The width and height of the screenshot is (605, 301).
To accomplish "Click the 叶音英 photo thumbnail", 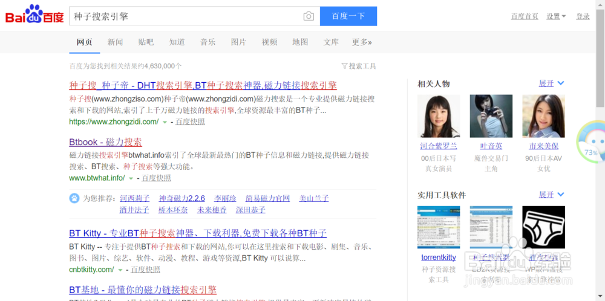I will [491, 117].
